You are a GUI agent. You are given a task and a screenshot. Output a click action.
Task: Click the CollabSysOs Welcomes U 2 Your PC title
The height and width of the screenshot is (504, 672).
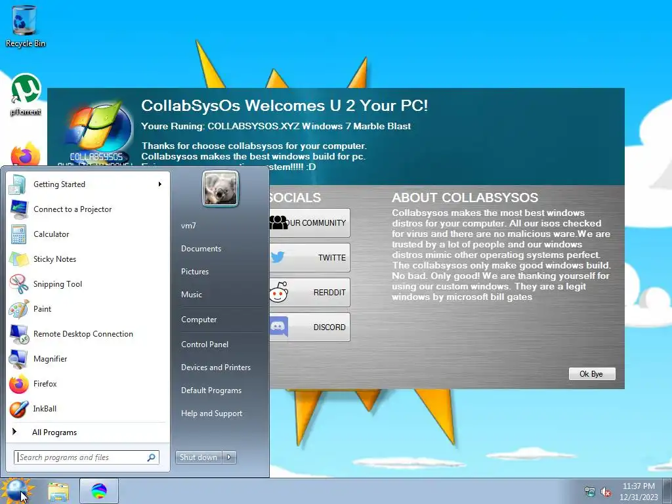pyautogui.click(x=284, y=106)
